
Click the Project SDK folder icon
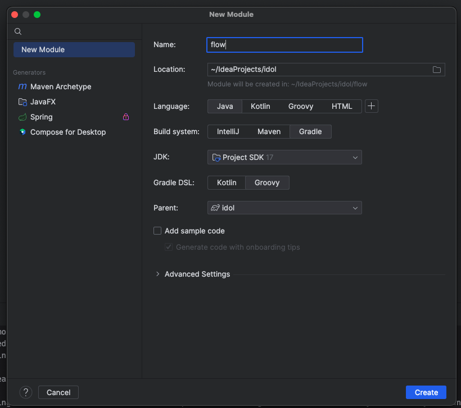coord(216,158)
